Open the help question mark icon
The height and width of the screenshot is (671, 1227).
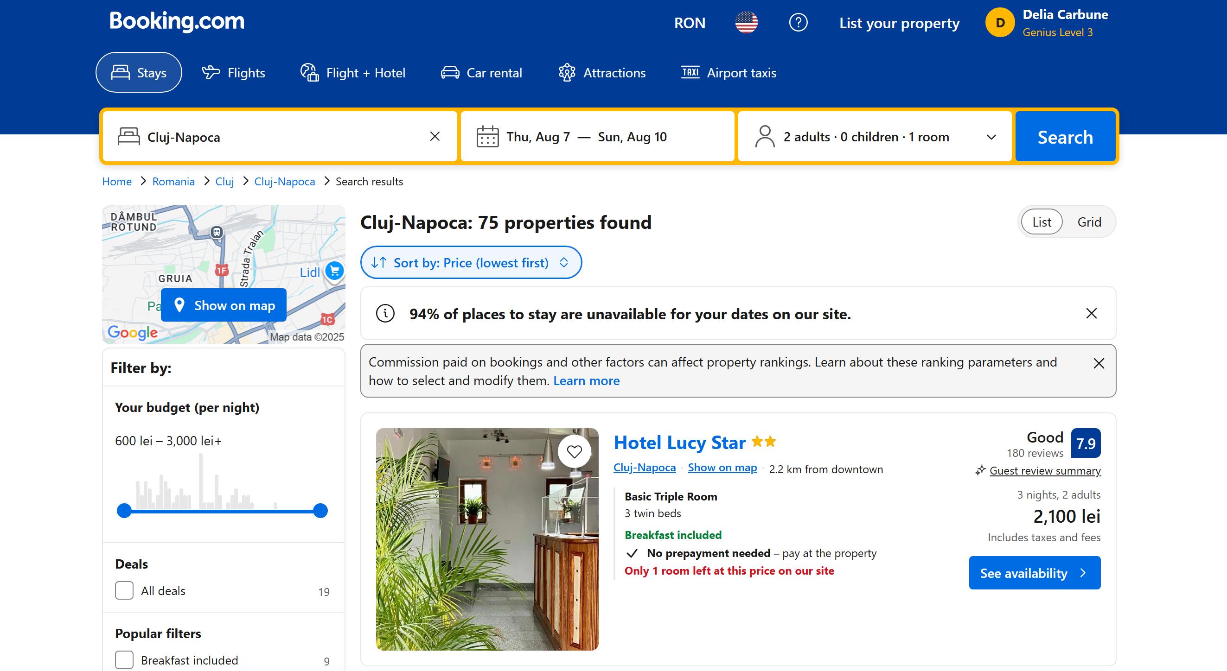click(x=798, y=22)
